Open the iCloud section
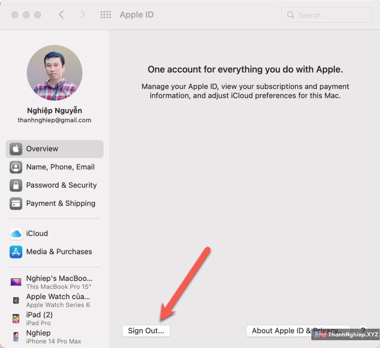 (55, 234)
